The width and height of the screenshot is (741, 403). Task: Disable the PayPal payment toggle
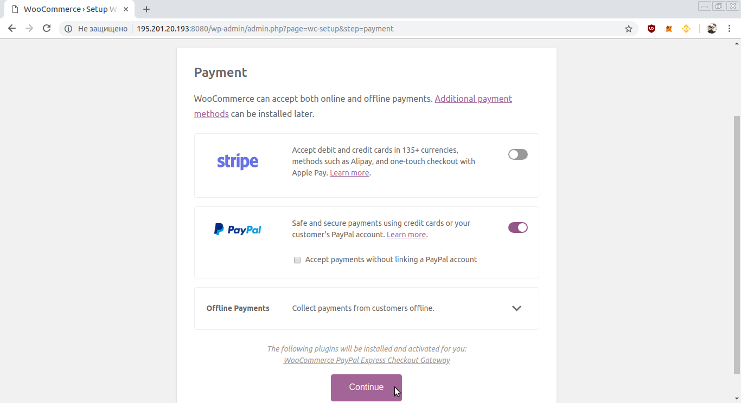(x=518, y=227)
